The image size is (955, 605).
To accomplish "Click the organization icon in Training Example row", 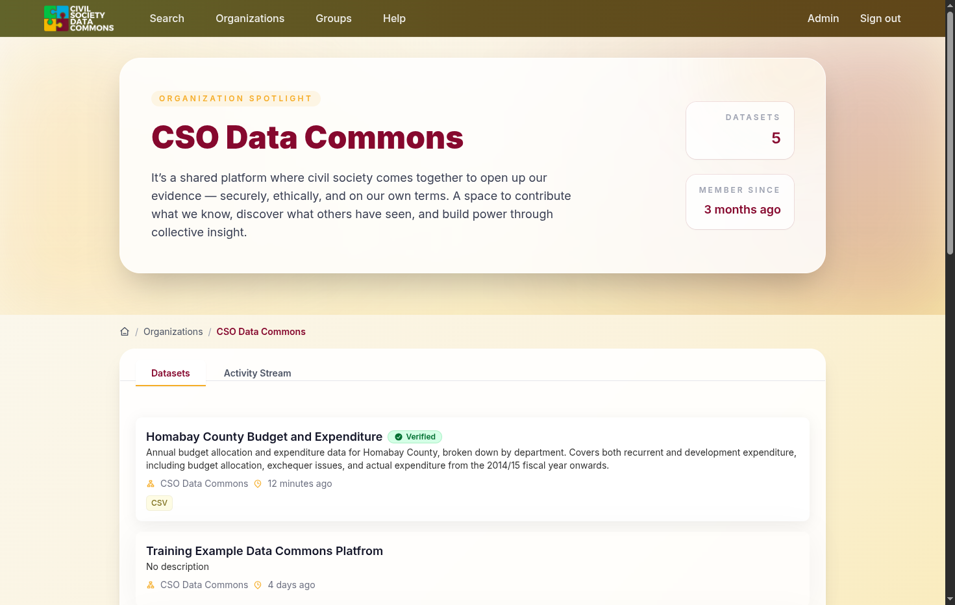I will click(151, 585).
